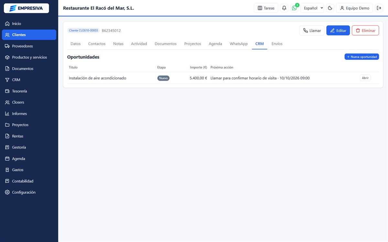Screen dimensions: 388x242
Task: Switch to the Actividad tab
Action: 139,44
